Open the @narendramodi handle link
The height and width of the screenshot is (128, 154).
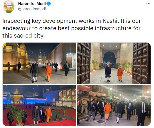32,9
